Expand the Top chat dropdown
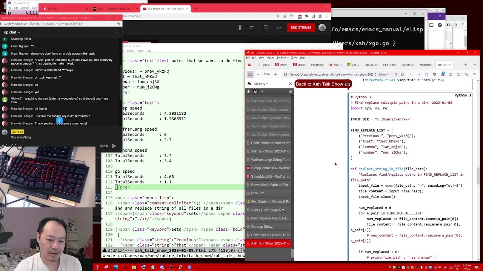Image resolution: width=483 pixels, height=271 pixels. pos(11,32)
